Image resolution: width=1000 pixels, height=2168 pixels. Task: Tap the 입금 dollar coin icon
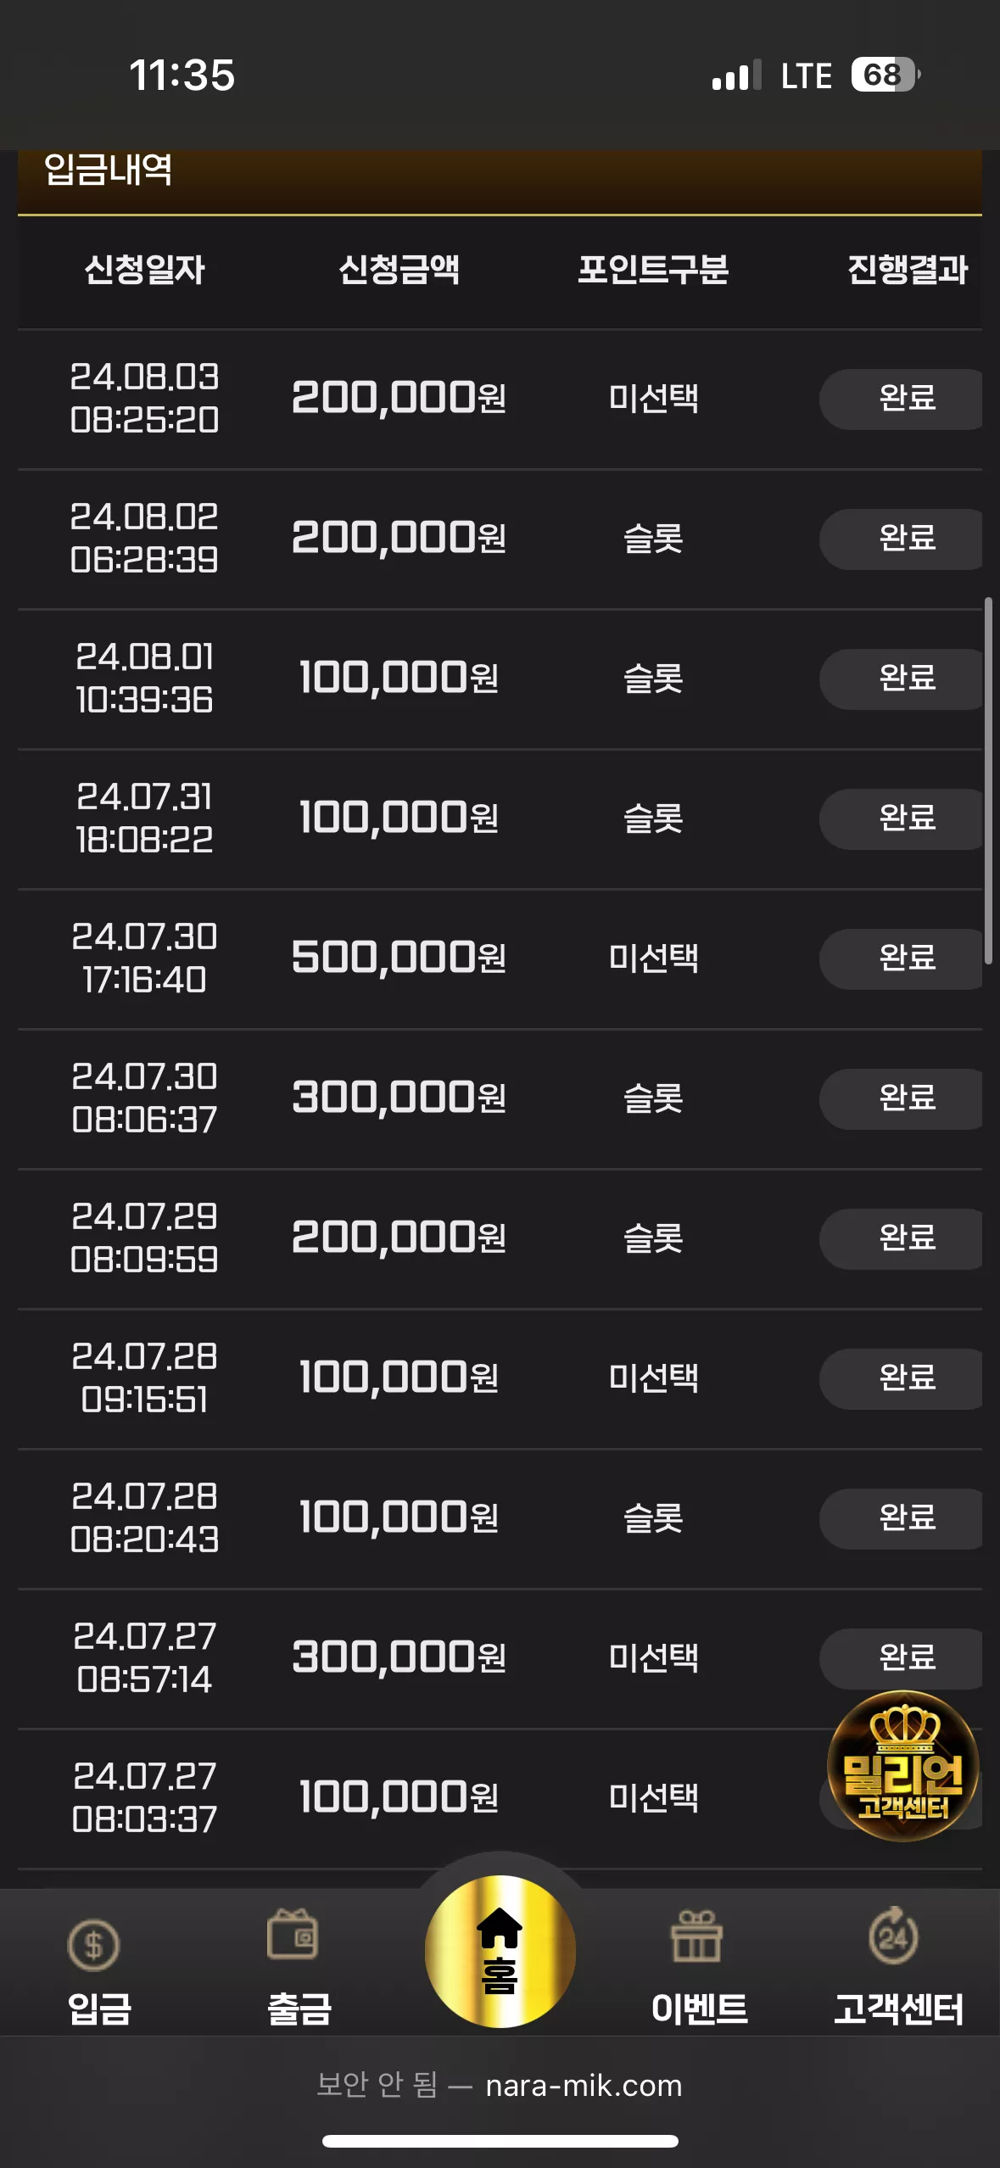point(93,1944)
